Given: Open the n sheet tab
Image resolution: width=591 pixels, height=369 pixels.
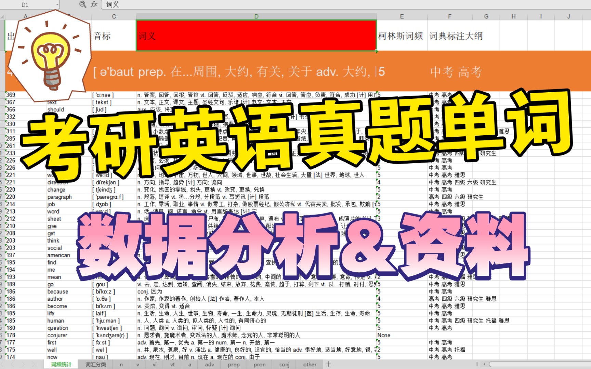Looking at the screenshot, I should point(121,365).
